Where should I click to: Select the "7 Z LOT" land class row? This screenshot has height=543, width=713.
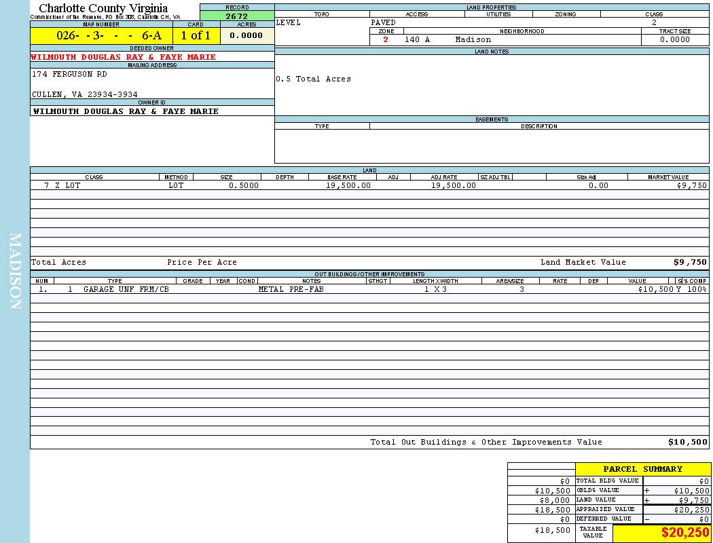62,185
